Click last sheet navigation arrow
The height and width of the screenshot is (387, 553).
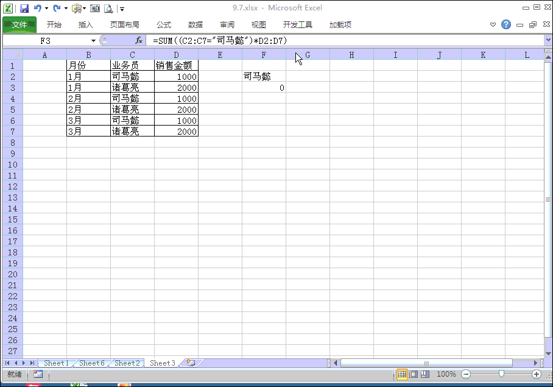pos(32,363)
